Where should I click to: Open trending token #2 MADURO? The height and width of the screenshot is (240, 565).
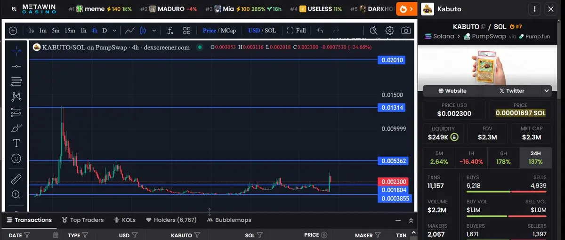(169, 9)
